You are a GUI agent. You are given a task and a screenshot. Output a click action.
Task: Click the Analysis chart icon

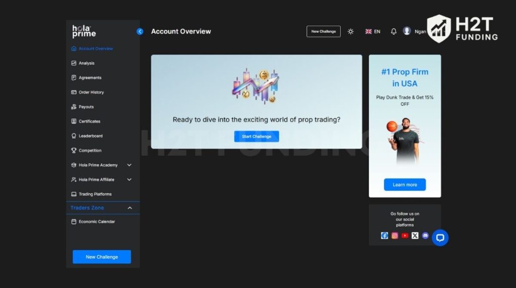coord(74,63)
